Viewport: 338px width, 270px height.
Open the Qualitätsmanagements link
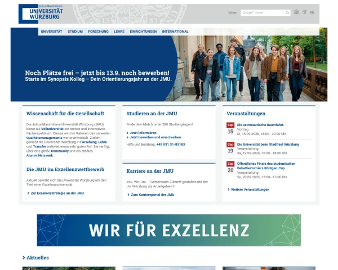(x=44, y=138)
